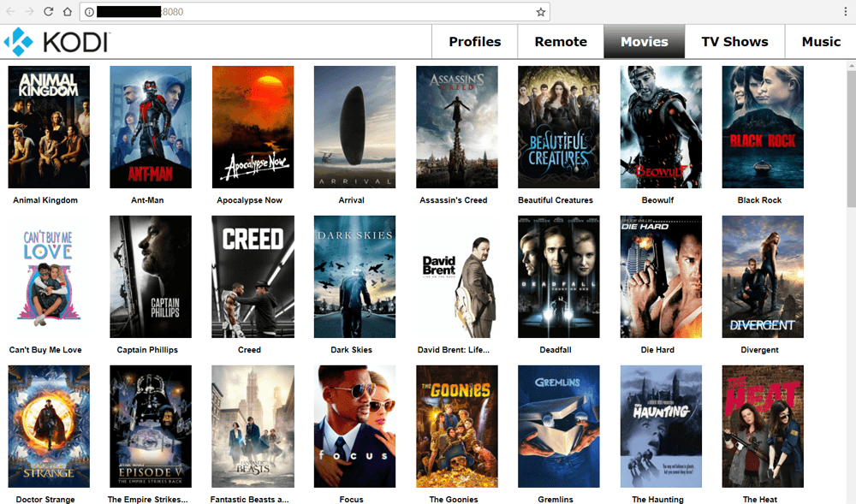856x504 pixels.
Task: Open the Profiles tab
Action: pyautogui.click(x=474, y=41)
